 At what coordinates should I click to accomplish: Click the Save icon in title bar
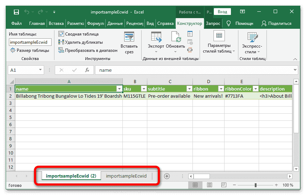[16, 12]
